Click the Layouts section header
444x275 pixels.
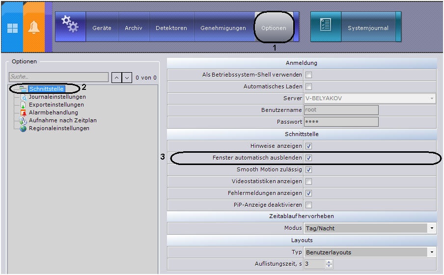(x=302, y=240)
